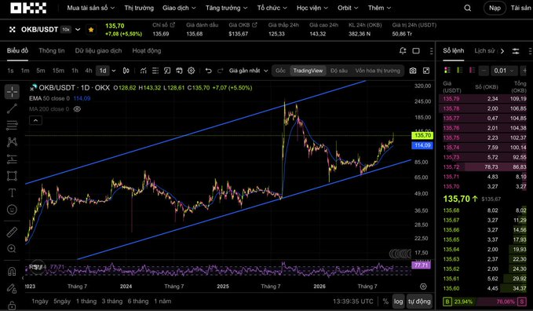Set range to 1 năm
The width and height of the screenshot is (533, 311).
(162, 302)
